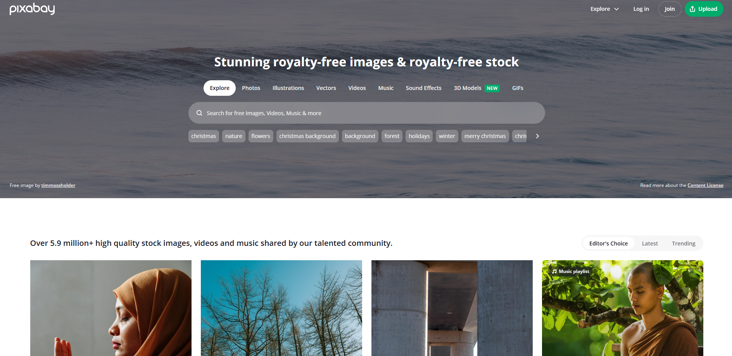Click the Join button
Screen dimensions: 732x356
[x=670, y=9]
